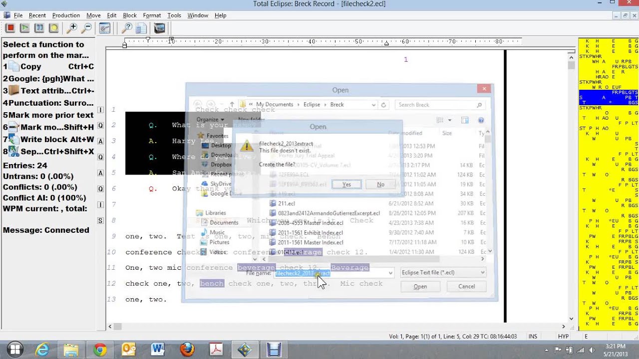The image size is (639, 359).
Task: Click the red Stop toolbar icon
Action: click(10, 28)
